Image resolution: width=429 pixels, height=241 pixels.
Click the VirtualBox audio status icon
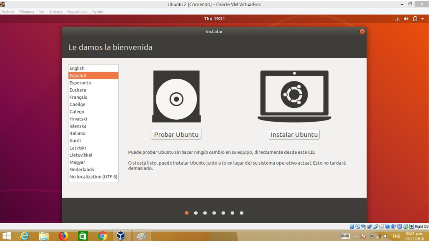tap(364, 226)
